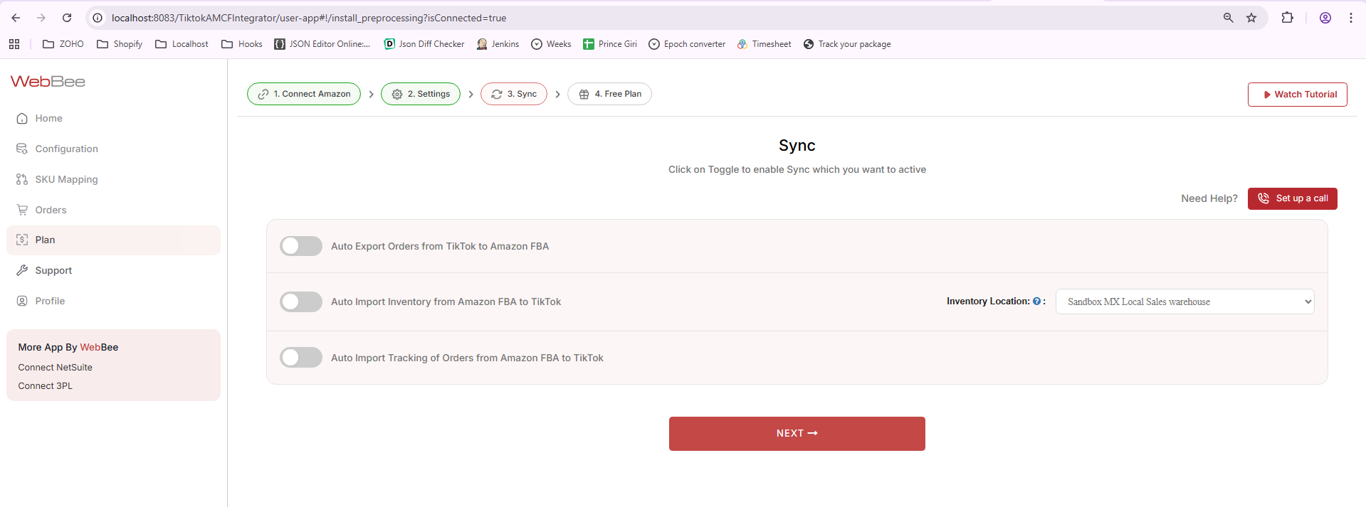Expand the Shopify bookmarks folder

coord(120,44)
